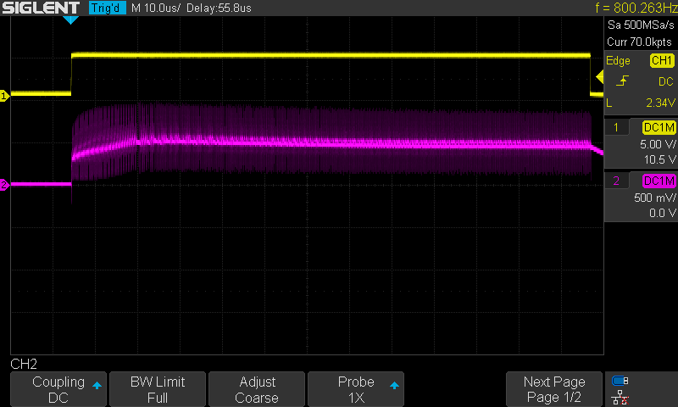Go to Next Page 1/2

tap(554, 389)
